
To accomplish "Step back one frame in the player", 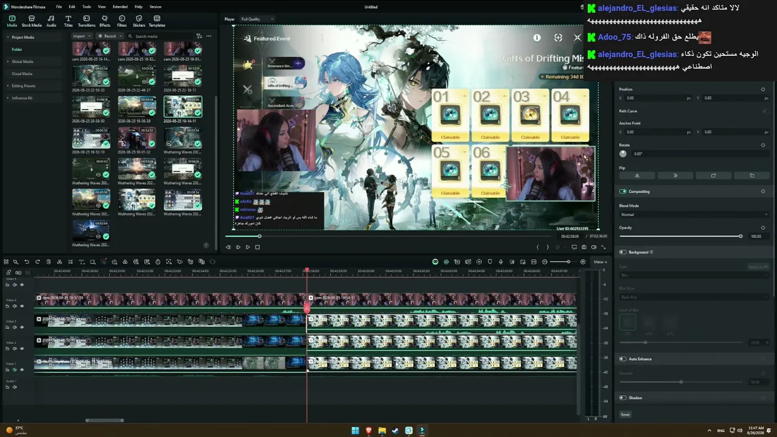I will 228,247.
